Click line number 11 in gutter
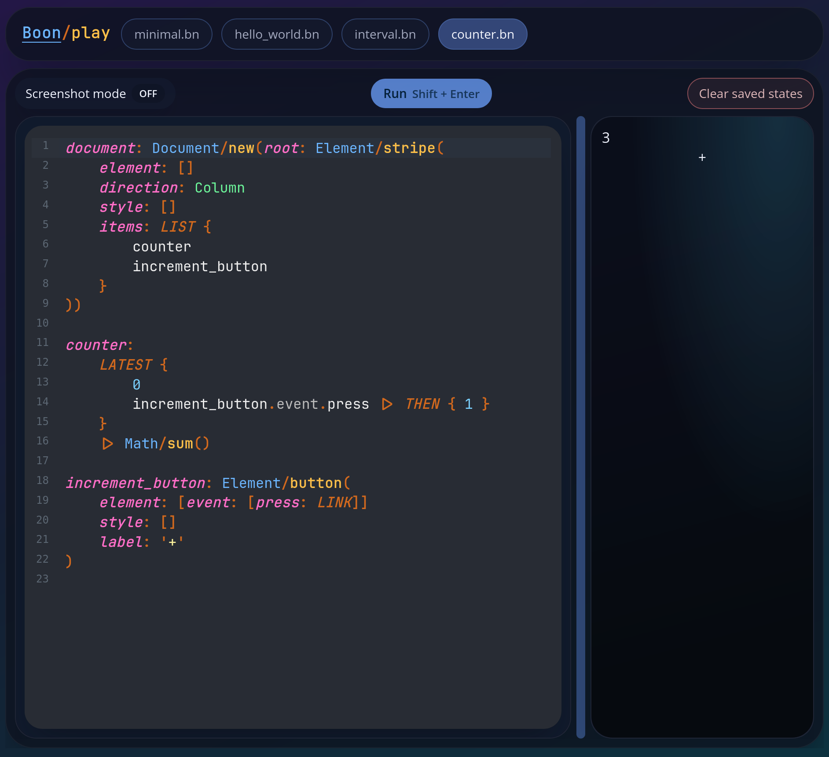Image resolution: width=829 pixels, height=757 pixels. [x=43, y=342]
